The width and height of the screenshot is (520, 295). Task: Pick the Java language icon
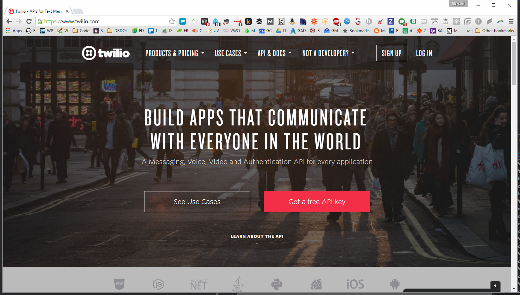click(238, 284)
